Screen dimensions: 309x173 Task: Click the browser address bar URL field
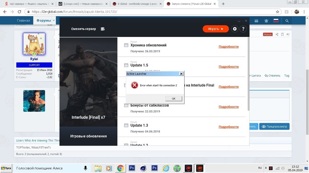148,12
